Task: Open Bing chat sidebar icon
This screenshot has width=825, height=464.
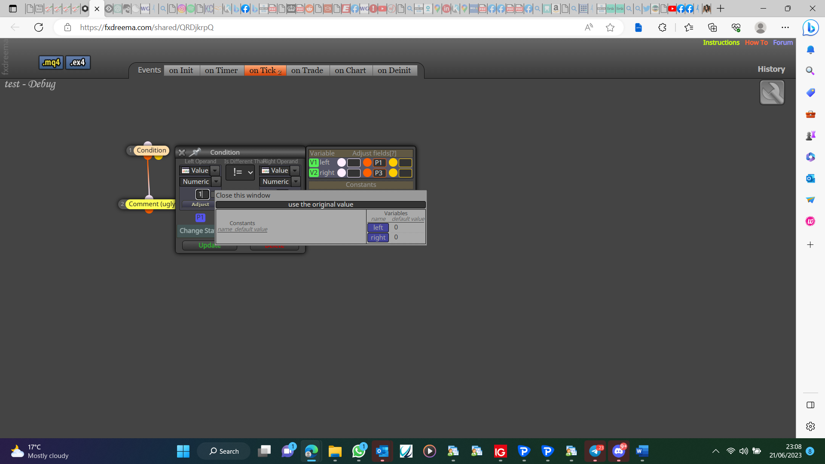Action: 810,27
